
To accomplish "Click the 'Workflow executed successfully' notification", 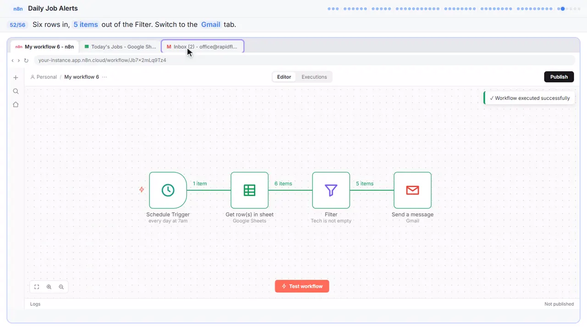I will tap(529, 98).
